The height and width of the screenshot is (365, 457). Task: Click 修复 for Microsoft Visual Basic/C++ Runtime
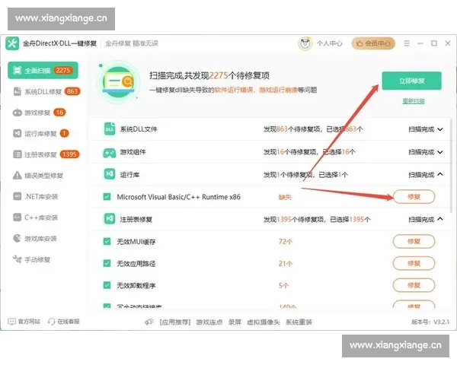click(x=414, y=197)
